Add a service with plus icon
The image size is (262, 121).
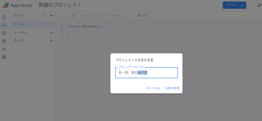pos(51,40)
